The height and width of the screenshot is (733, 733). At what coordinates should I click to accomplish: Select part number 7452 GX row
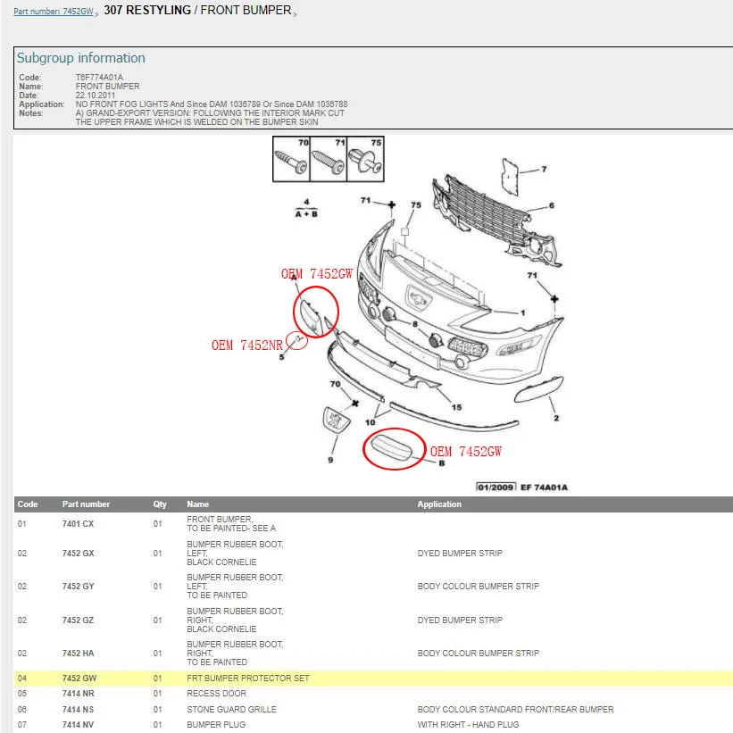click(373, 553)
